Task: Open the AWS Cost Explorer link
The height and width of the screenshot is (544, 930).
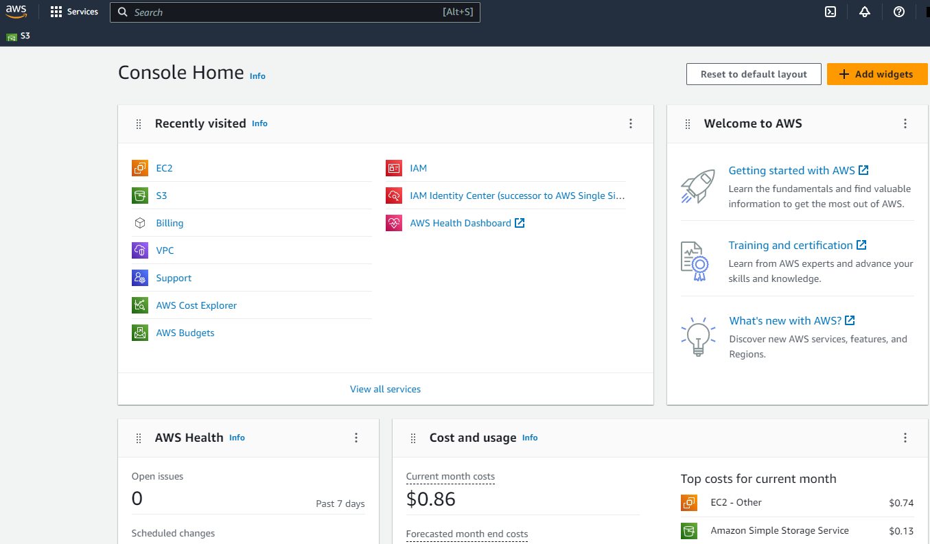Action: (197, 305)
